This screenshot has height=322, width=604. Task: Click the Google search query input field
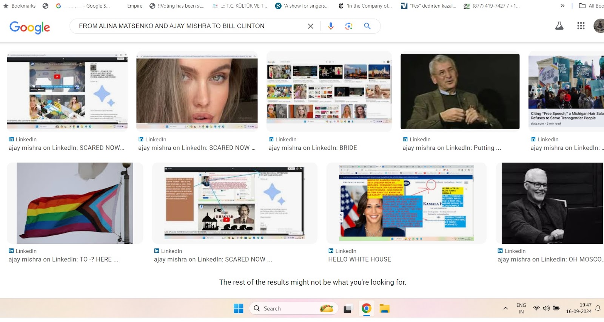coord(189,26)
